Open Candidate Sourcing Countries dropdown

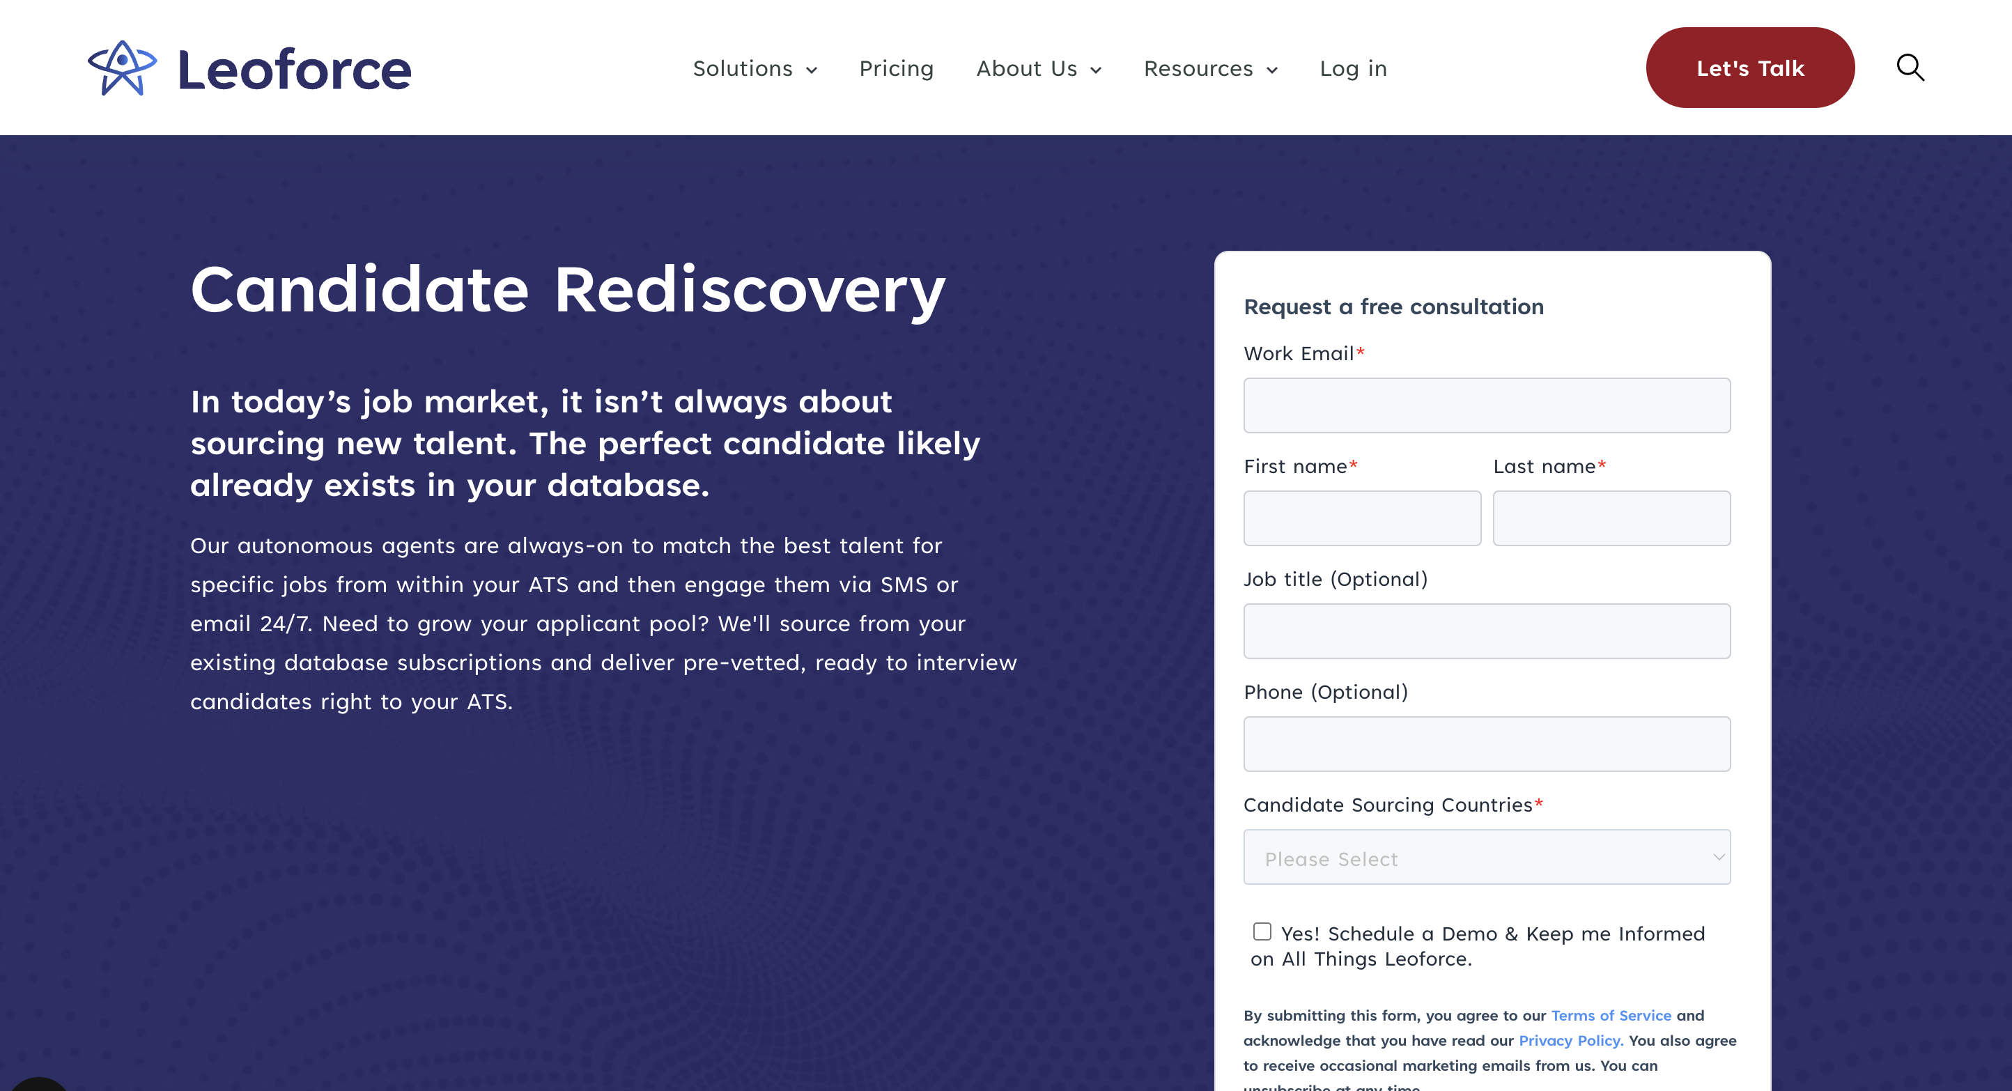(1486, 857)
